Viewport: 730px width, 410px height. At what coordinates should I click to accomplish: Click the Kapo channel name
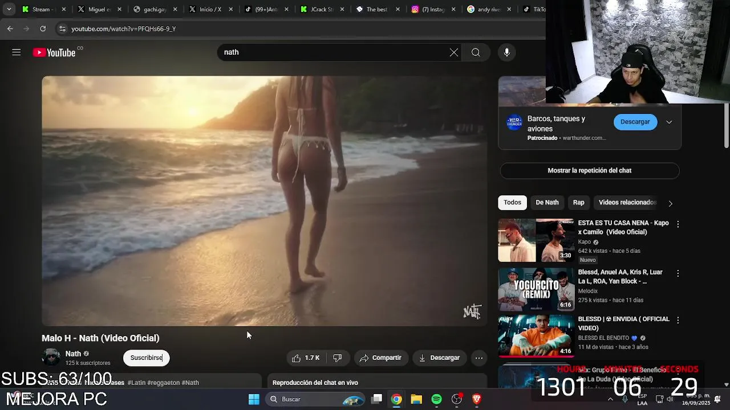click(585, 242)
